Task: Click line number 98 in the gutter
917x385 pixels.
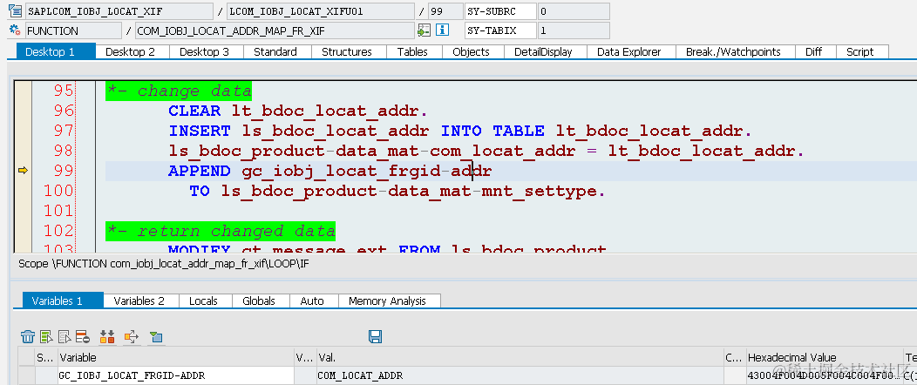Action: 64,151
